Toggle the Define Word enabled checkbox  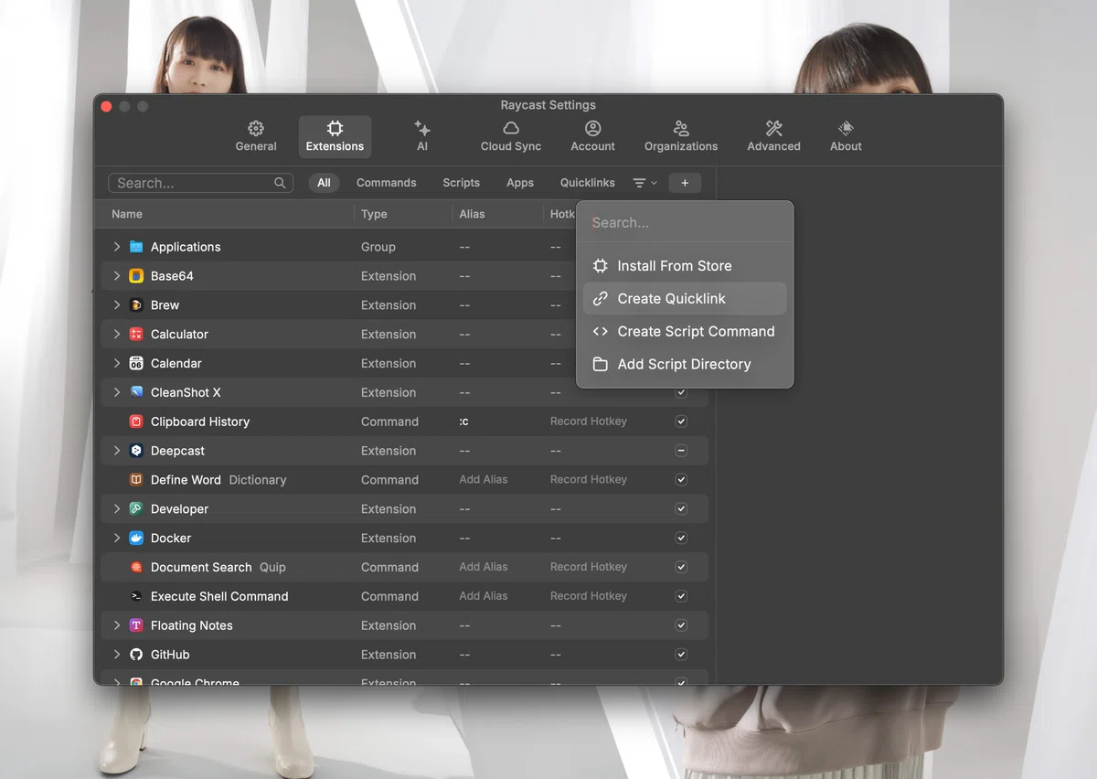(x=681, y=480)
